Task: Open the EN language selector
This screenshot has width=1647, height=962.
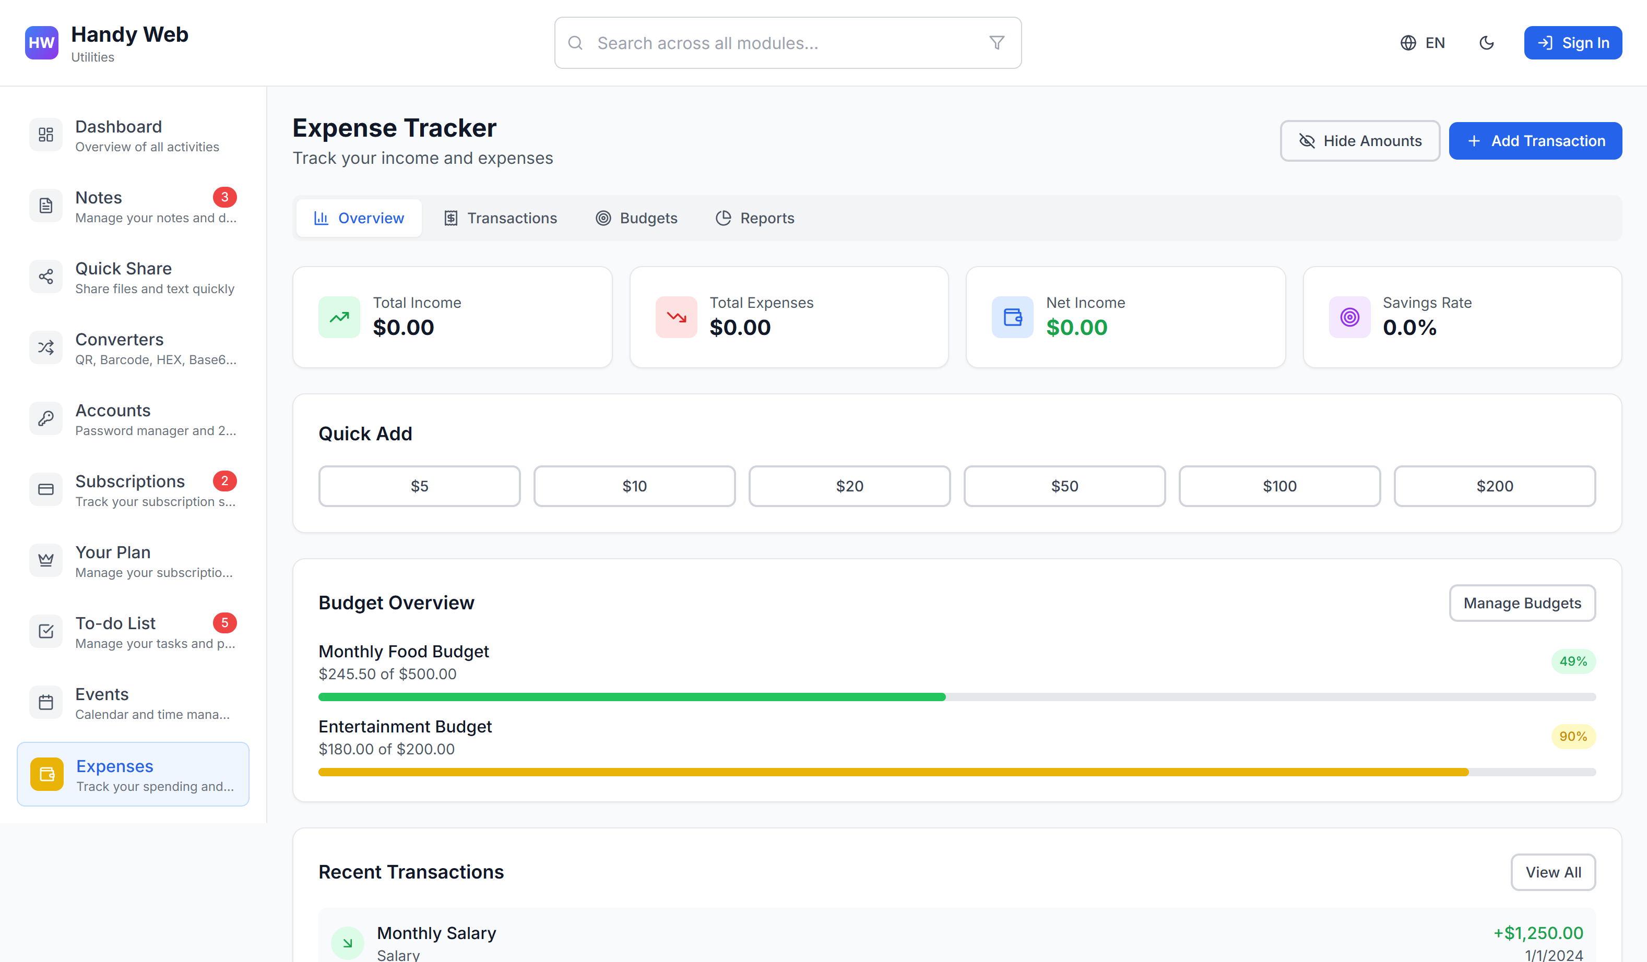Action: coord(1422,43)
